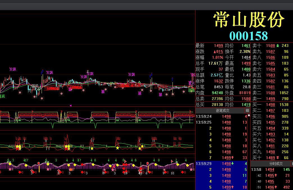The height and width of the screenshot is (190, 293).
Task: Click the stock code 000158
Action: (x=249, y=36)
